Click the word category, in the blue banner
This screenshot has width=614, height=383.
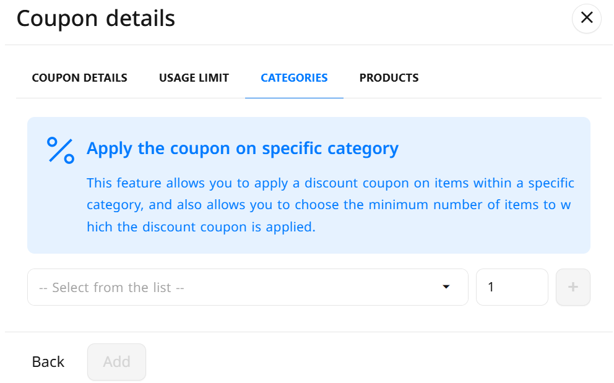[115, 205]
